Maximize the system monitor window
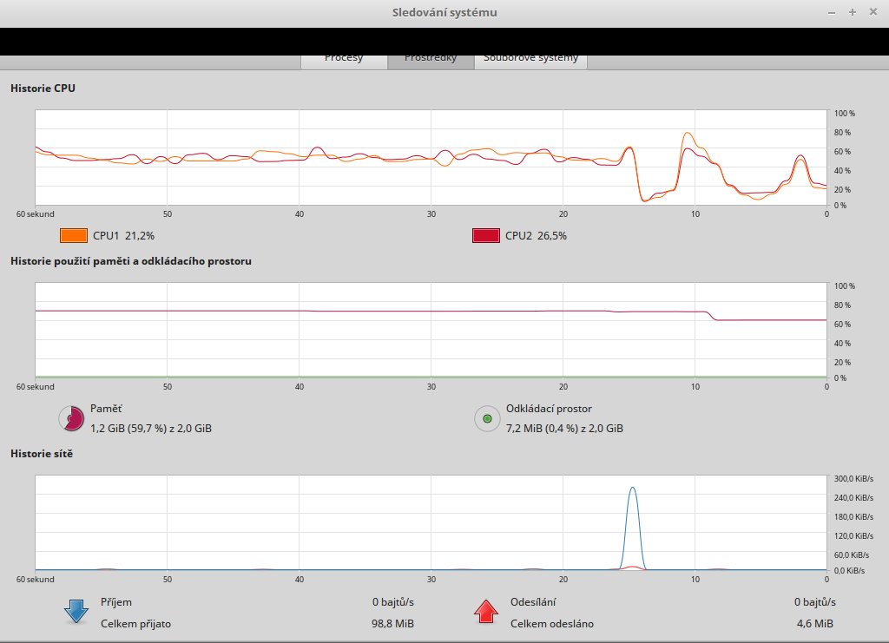Viewport: 889px width, 643px height. (x=853, y=12)
